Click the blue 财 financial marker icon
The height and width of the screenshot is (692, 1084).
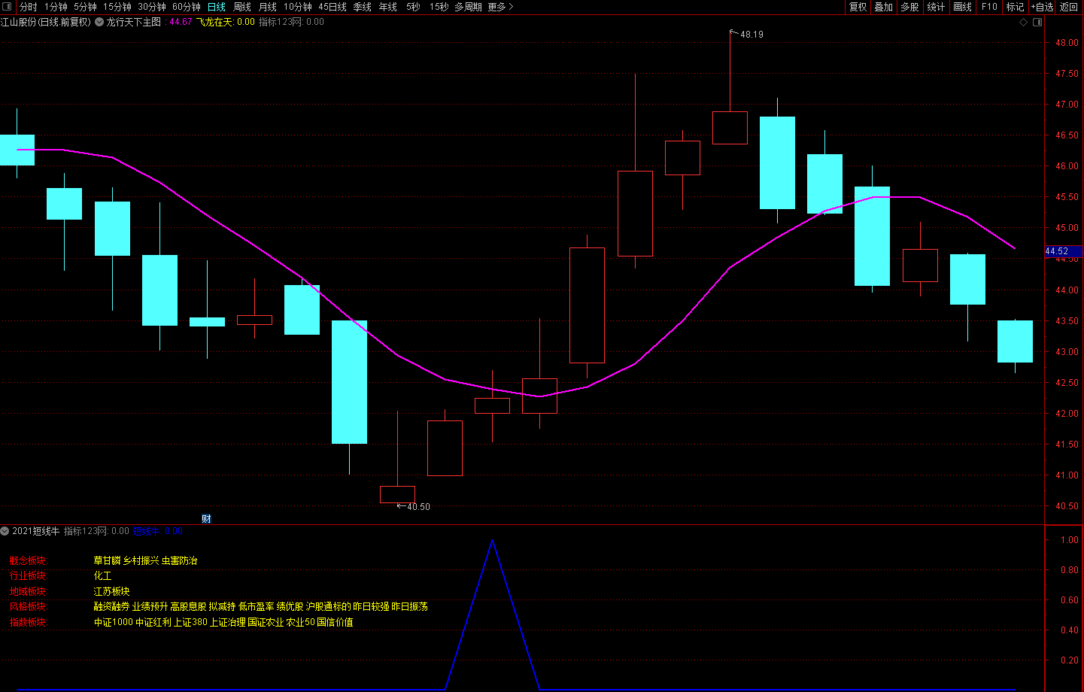[206, 518]
